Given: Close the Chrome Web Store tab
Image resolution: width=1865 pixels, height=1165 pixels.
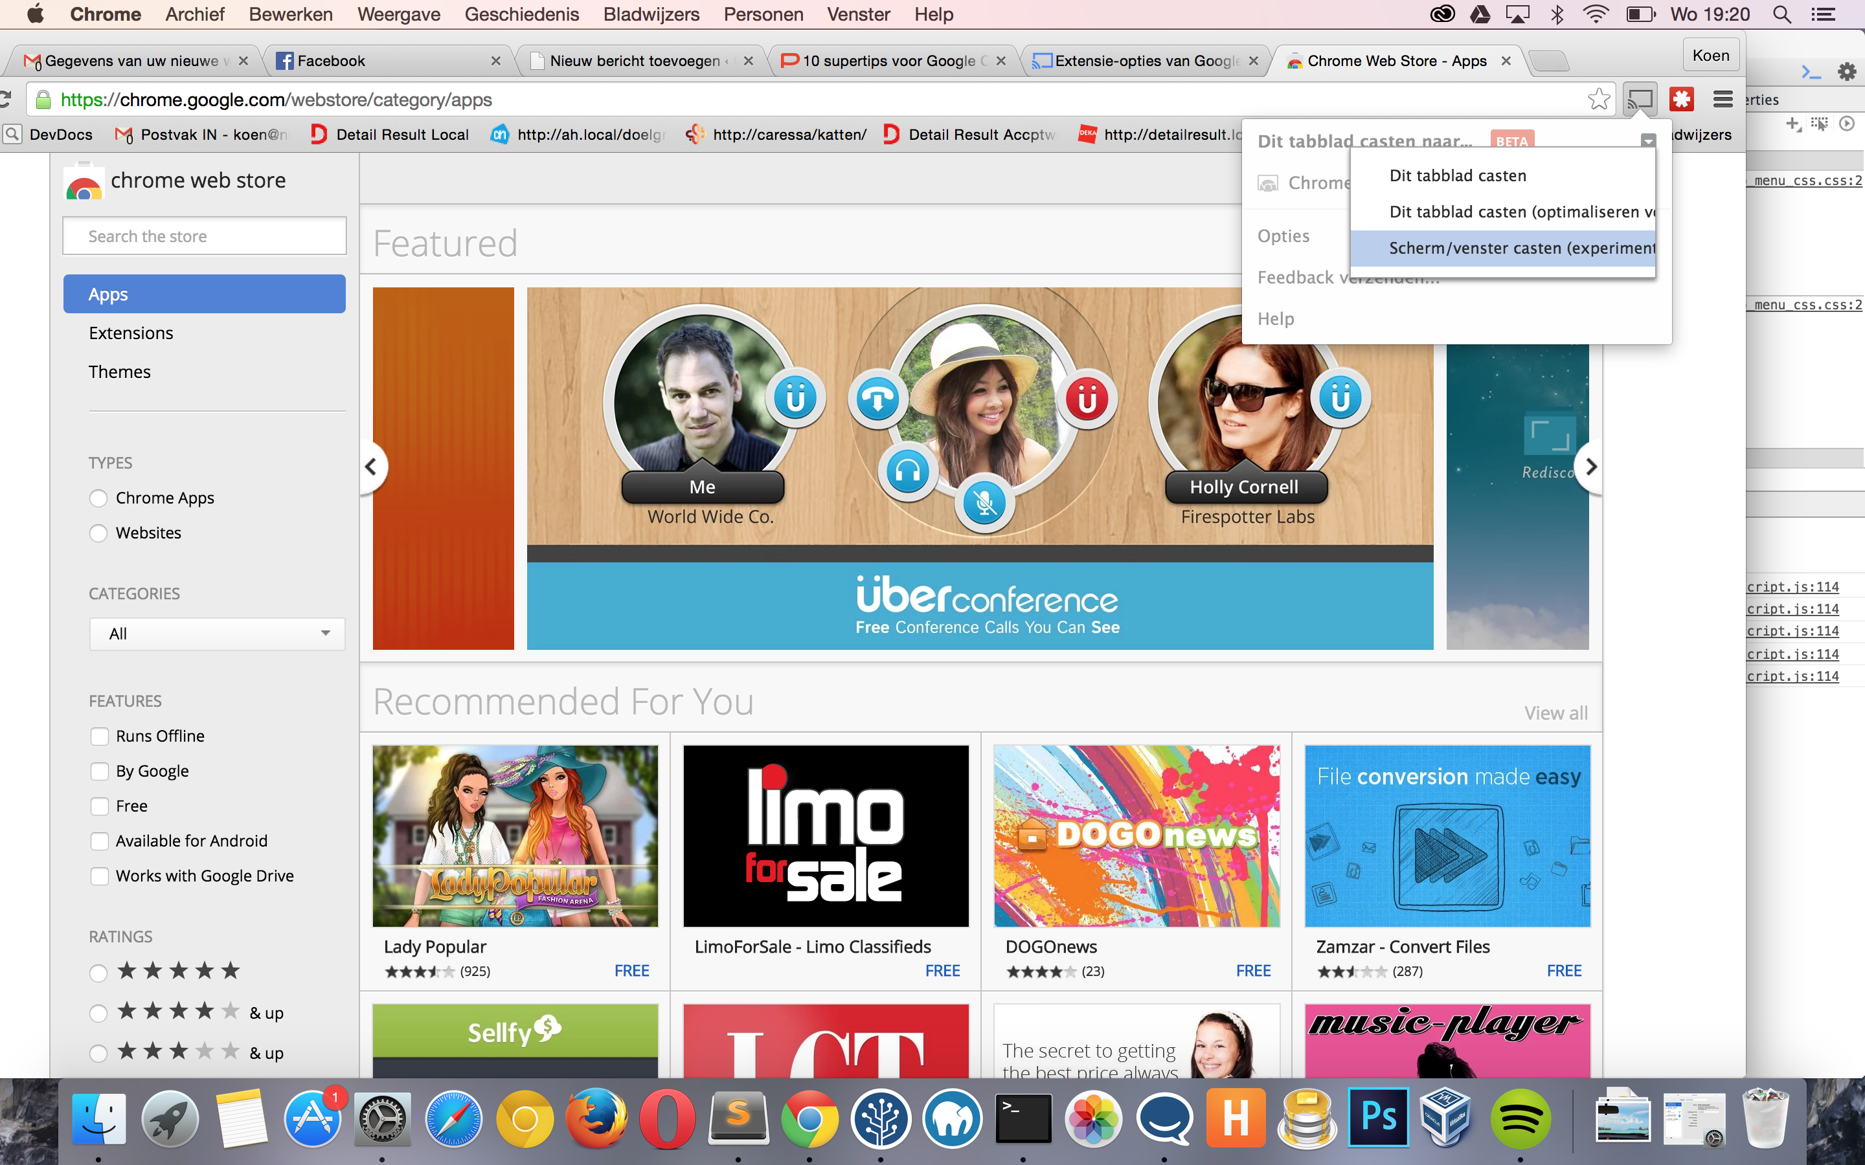Looking at the screenshot, I should coord(1506,61).
